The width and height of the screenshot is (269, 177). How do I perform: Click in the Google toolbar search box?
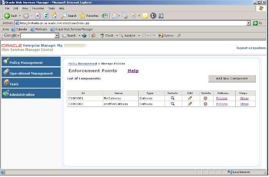click(x=38, y=36)
